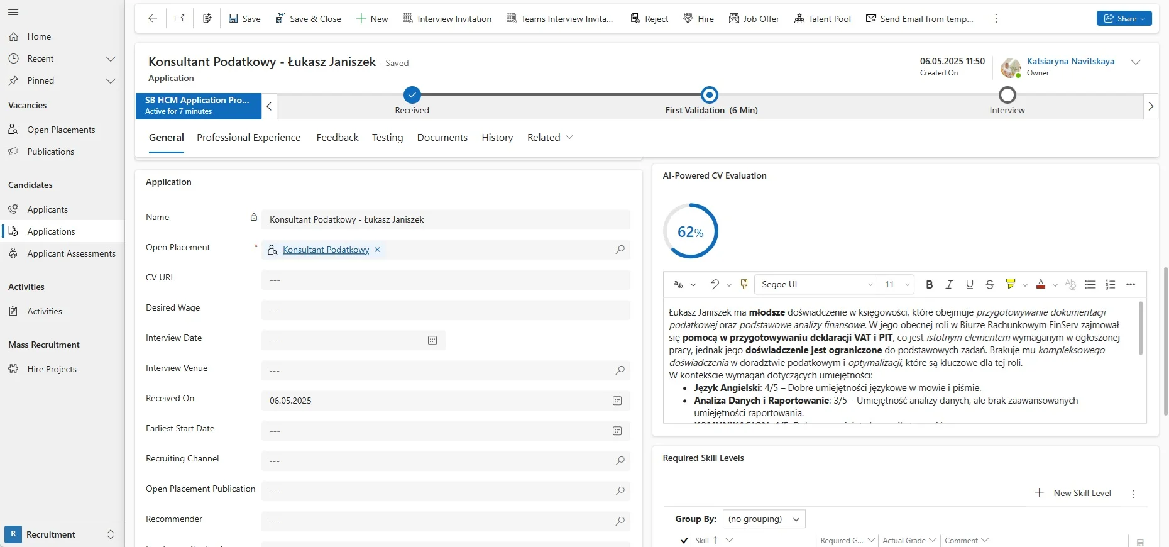1169x547 pixels.
Task: Toggle the select-all checkmark in skill grid
Action: 684,540
